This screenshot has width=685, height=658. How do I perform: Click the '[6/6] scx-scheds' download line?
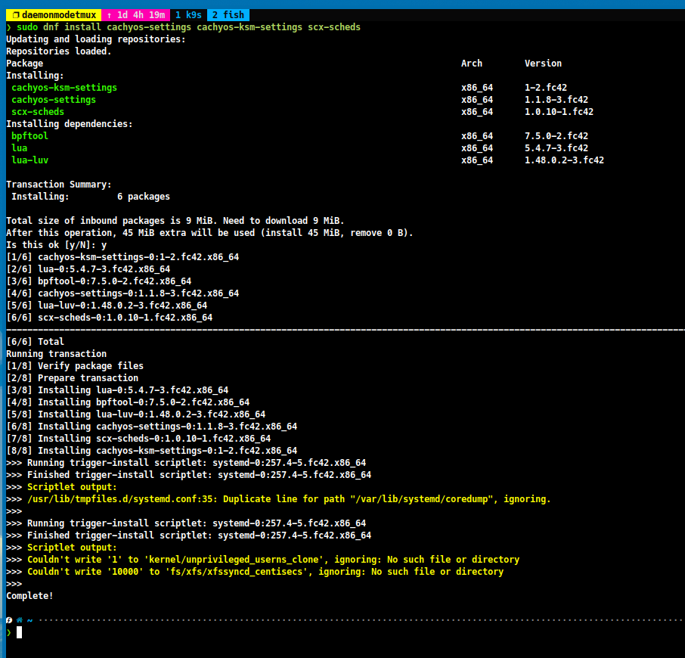(x=109, y=318)
